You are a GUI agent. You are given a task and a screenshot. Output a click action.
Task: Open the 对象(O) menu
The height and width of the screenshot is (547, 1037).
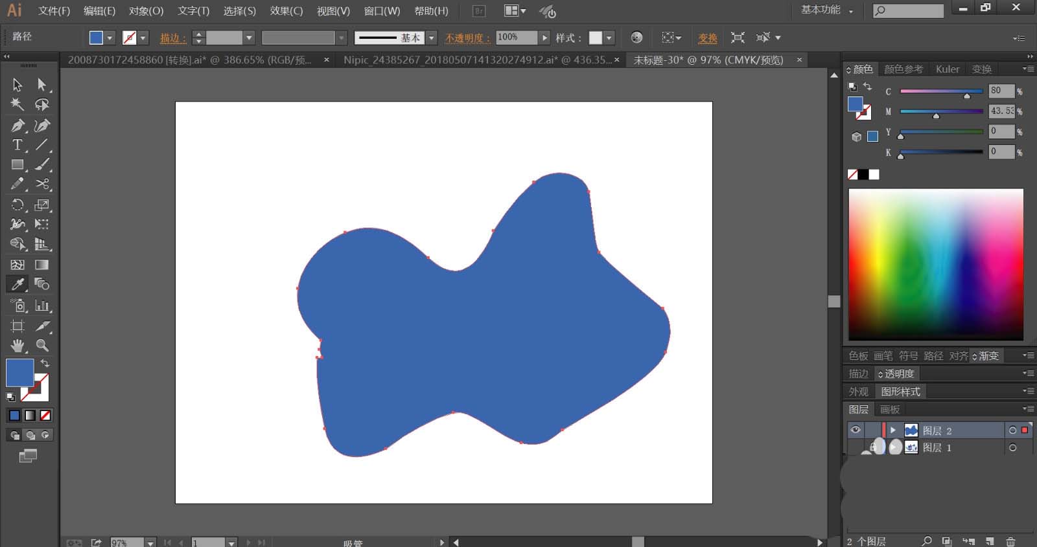click(x=146, y=11)
